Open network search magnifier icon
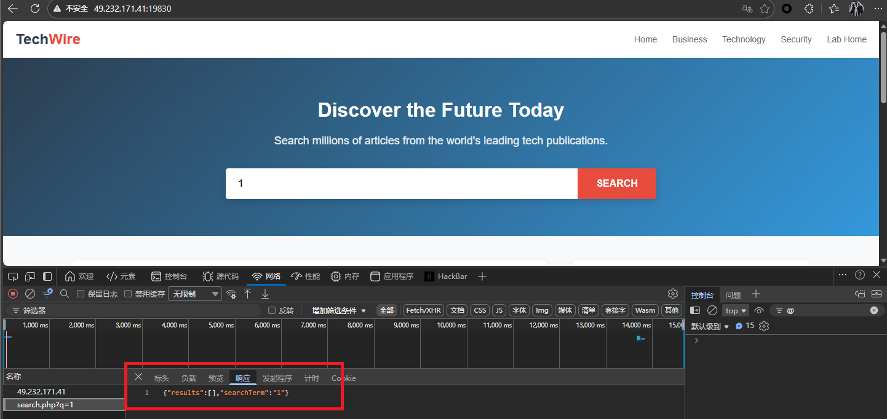 pyautogui.click(x=64, y=294)
